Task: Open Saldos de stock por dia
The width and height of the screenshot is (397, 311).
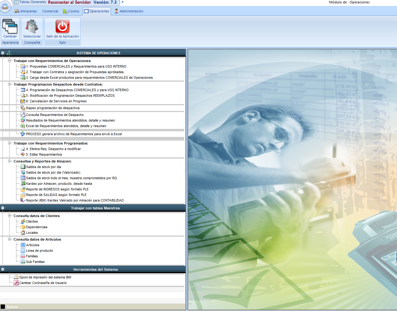Action: [x=43, y=167]
